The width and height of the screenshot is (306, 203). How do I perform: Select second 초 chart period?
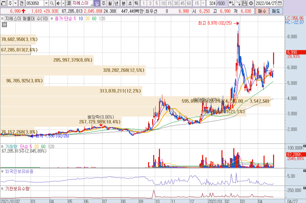pyautogui.click(x=130, y=3)
